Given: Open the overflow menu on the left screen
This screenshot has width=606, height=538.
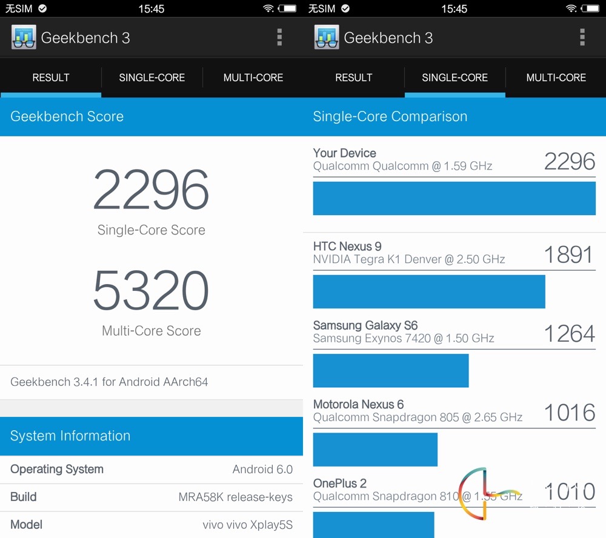Looking at the screenshot, I should coord(279,37).
